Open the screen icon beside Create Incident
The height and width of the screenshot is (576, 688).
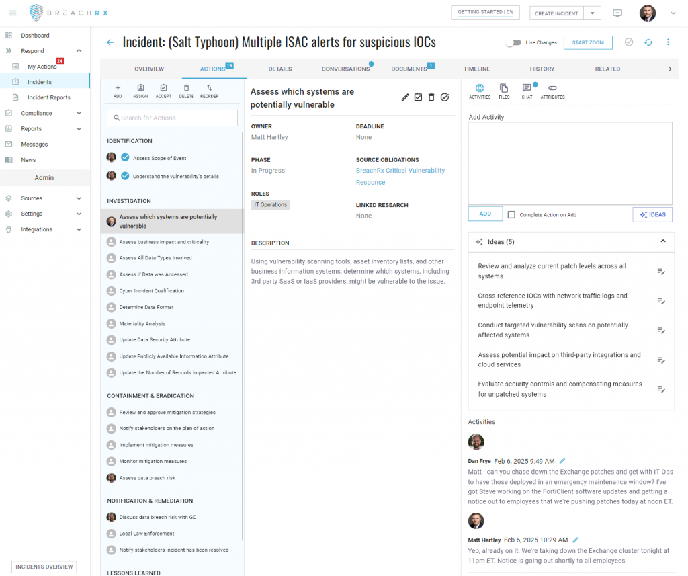pos(617,13)
